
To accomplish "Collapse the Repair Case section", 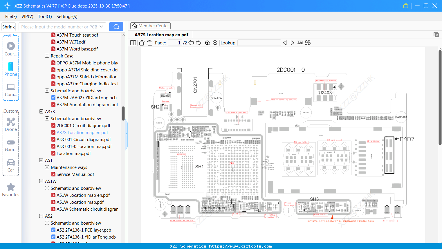I will click(47, 56).
